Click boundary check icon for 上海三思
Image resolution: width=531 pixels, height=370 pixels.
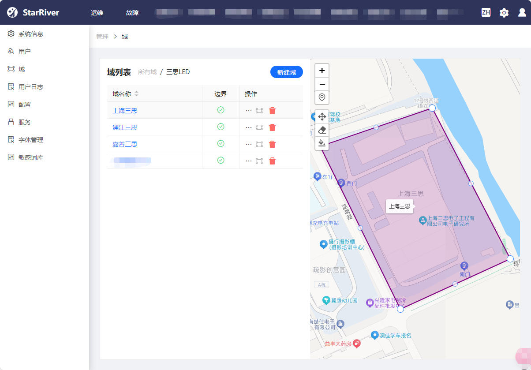(x=221, y=110)
